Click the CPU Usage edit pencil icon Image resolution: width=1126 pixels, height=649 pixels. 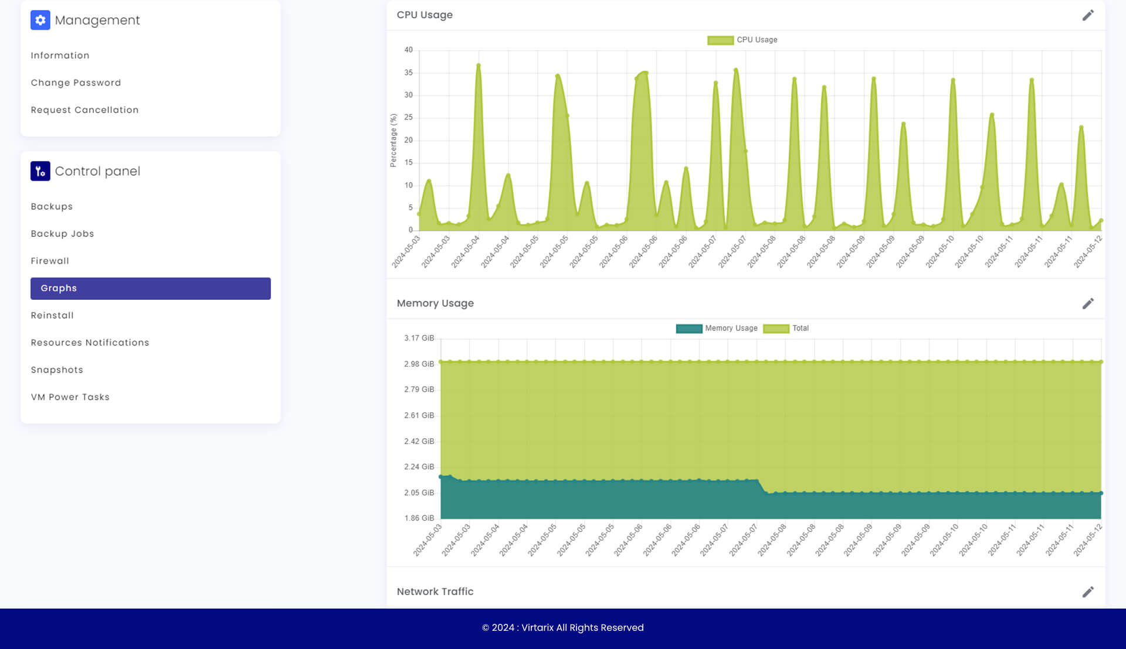(x=1088, y=15)
